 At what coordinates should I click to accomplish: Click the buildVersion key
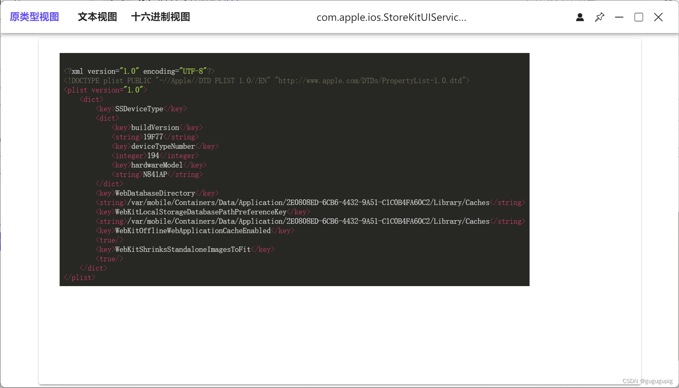[x=157, y=128]
